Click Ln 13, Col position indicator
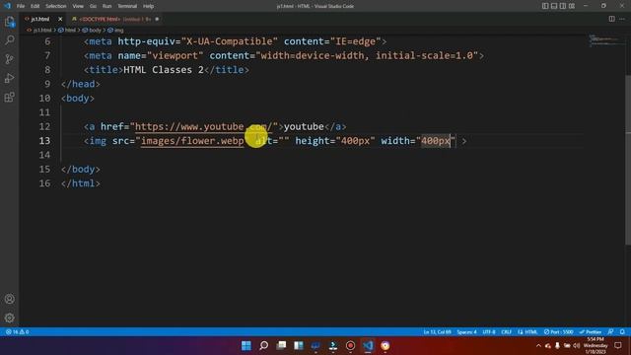Image resolution: width=631 pixels, height=355 pixels. [x=437, y=332]
